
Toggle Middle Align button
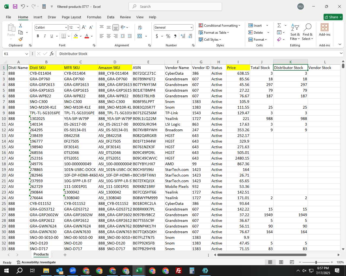click(109, 27)
